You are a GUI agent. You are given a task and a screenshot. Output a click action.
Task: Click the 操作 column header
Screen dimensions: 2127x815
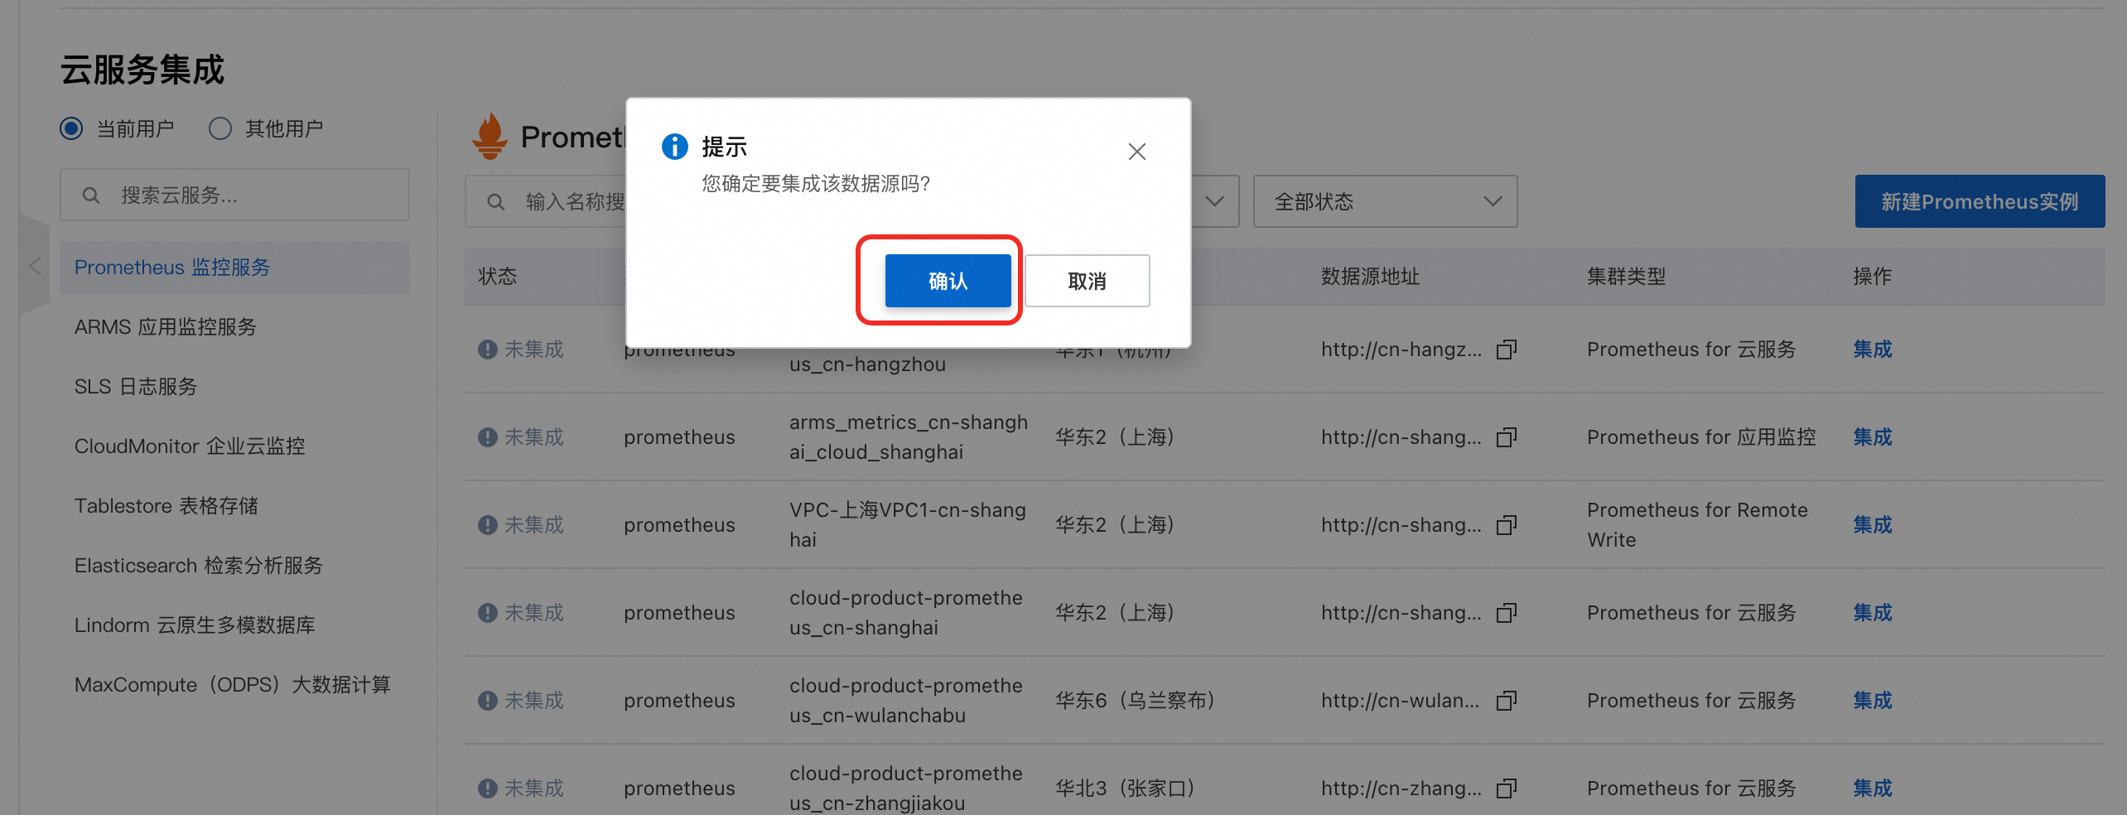point(1873,277)
